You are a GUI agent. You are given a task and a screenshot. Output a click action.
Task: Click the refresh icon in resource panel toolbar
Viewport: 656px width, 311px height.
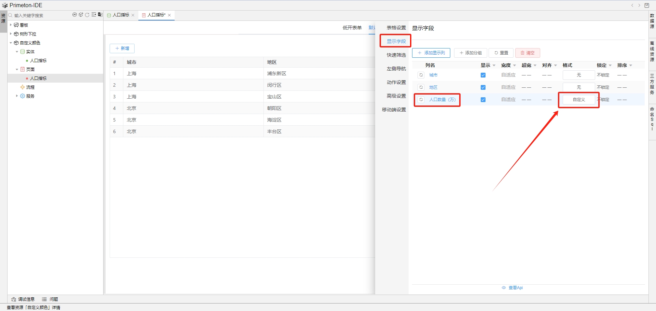tap(87, 15)
